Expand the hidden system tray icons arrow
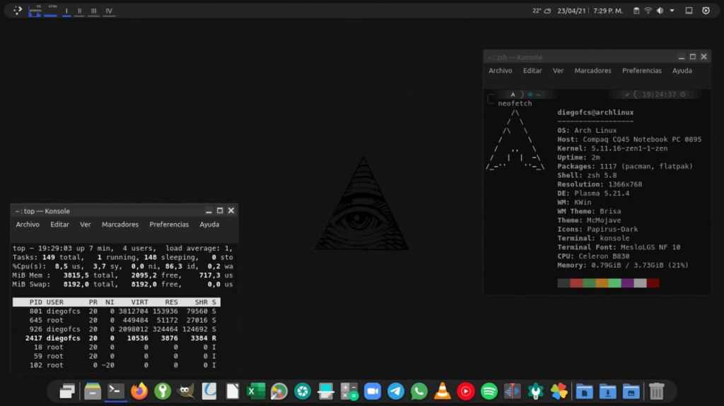 coord(672,11)
